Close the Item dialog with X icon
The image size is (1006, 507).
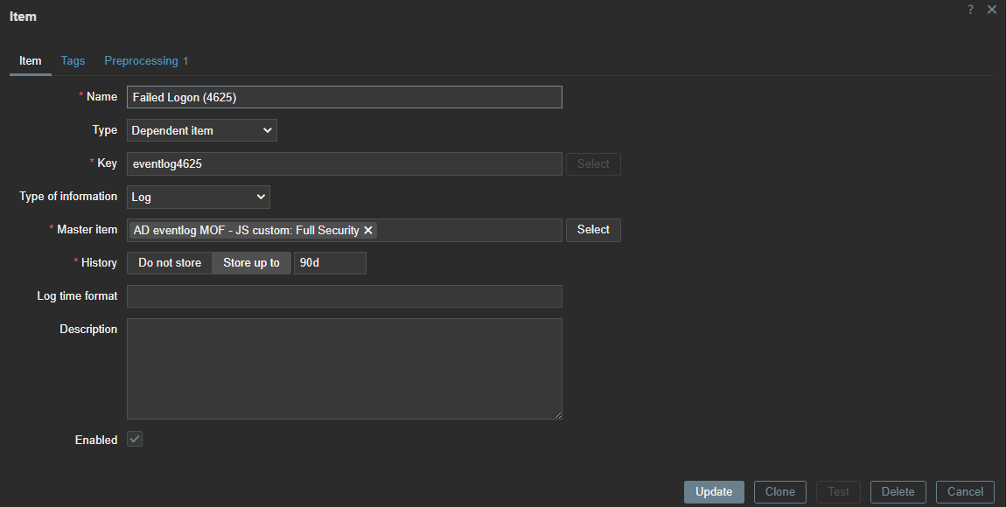(991, 10)
